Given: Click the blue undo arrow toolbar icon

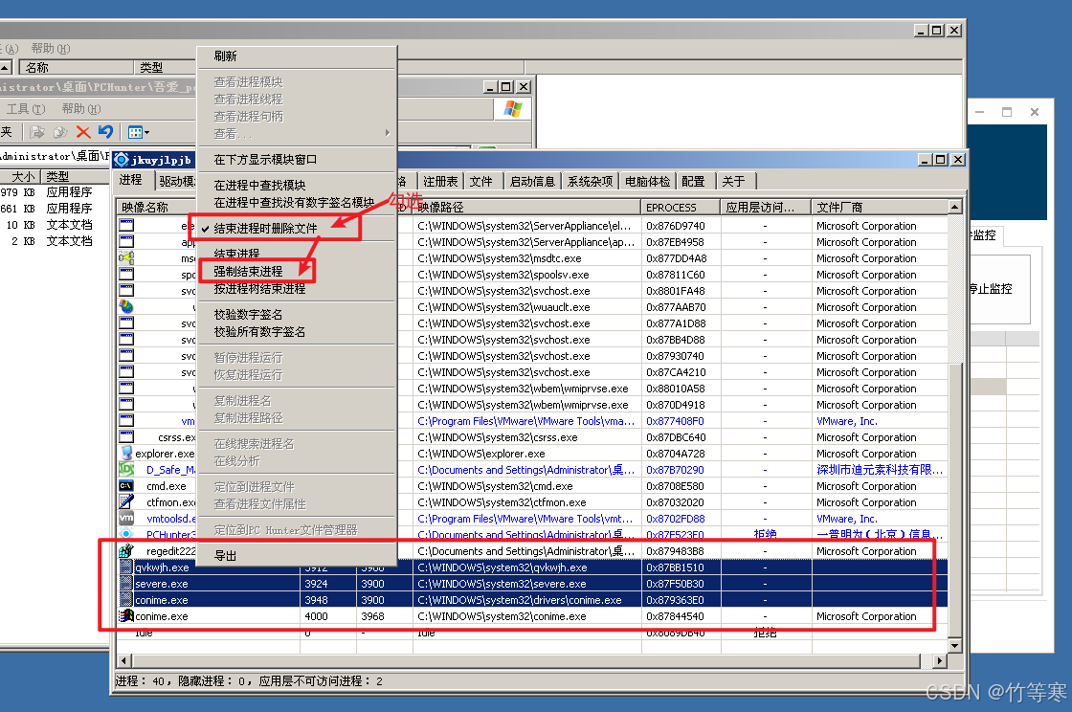Looking at the screenshot, I should 105,132.
